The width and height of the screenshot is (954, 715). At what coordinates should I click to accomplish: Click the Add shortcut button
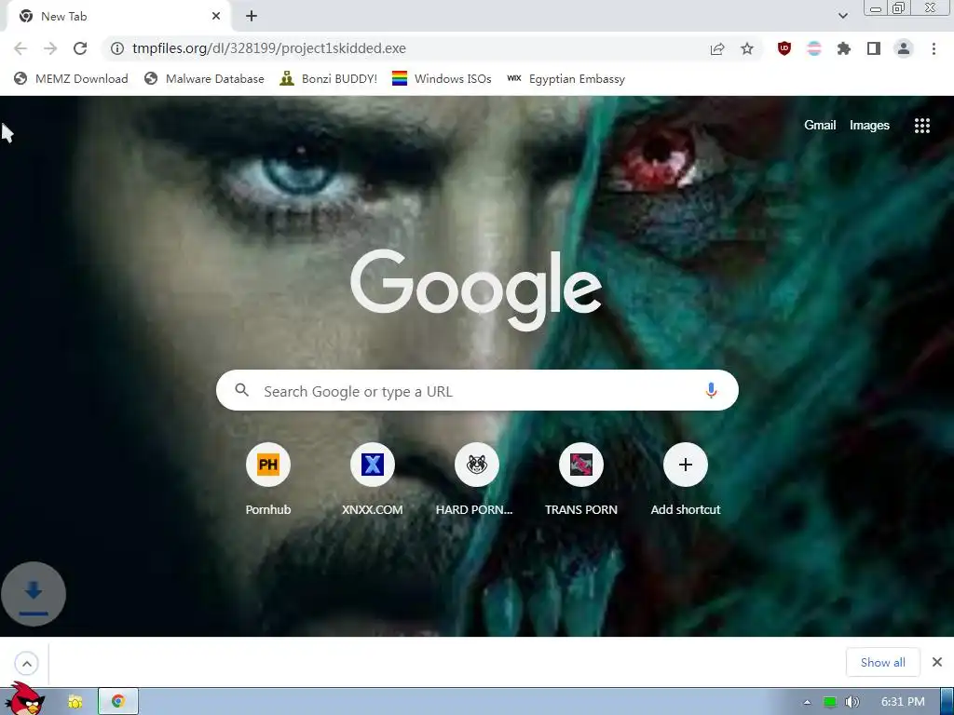685,479
